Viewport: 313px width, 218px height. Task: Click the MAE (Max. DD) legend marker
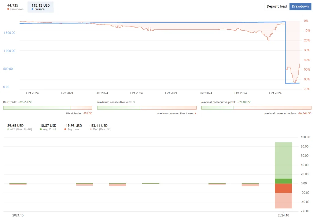click(x=91, y=129)
